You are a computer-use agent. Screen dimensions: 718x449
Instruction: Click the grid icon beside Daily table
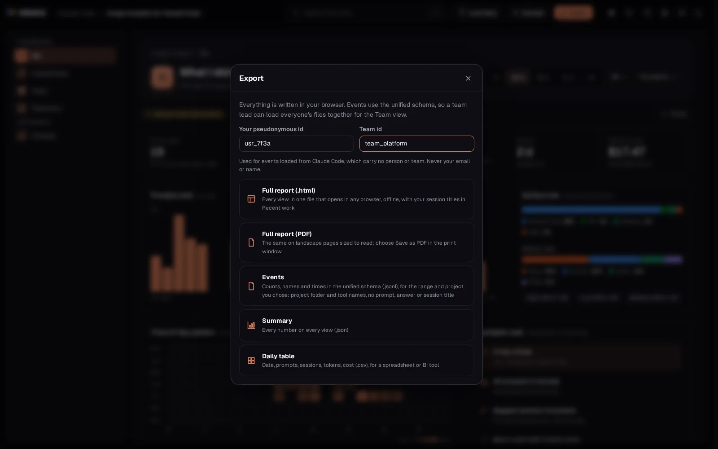coord(251,361)
